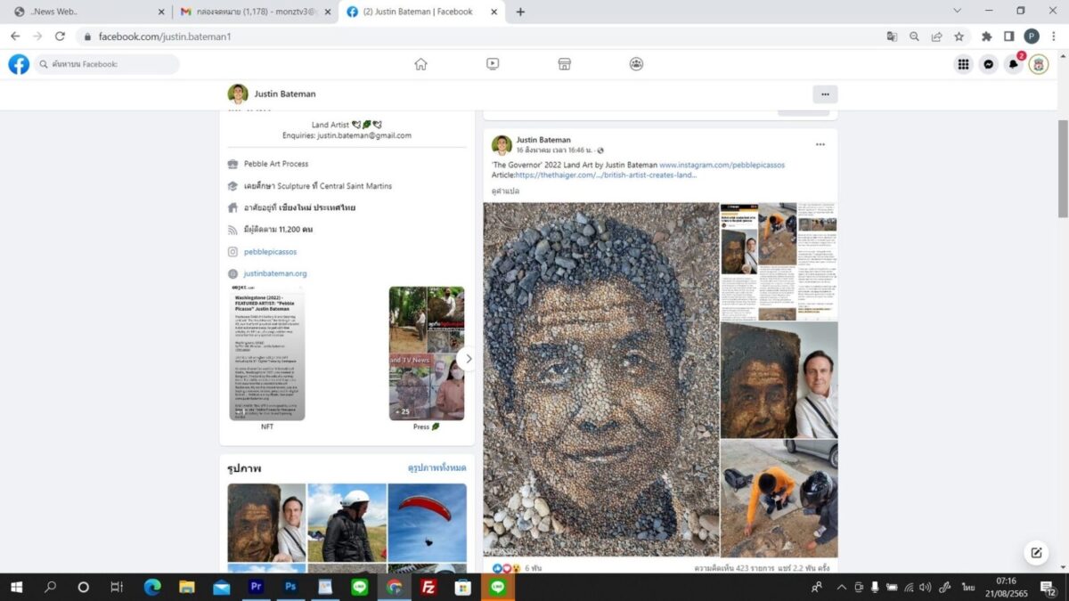Screen dimensions: 1069x601
Task: Open post options three-dot menu
Action: point(820,144)
